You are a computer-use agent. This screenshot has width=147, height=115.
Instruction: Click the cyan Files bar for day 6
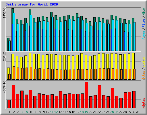click(31, 33)
